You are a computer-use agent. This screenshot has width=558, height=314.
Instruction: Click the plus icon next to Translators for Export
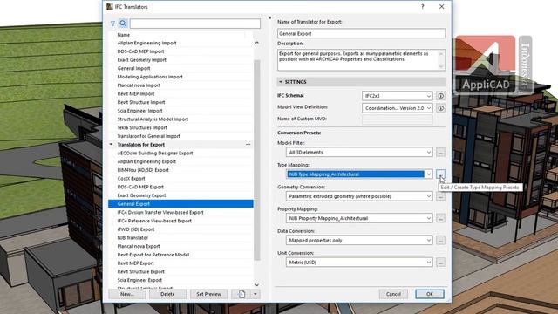(x=248, y=145)
